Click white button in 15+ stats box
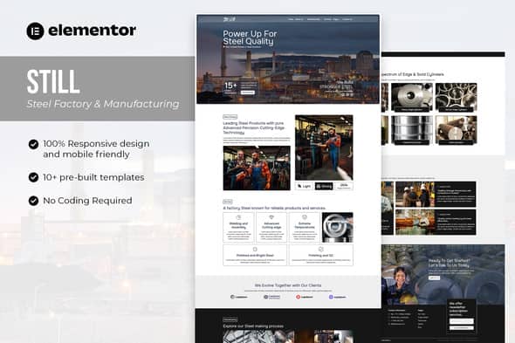Screen dimensions: 515x343 248,93
